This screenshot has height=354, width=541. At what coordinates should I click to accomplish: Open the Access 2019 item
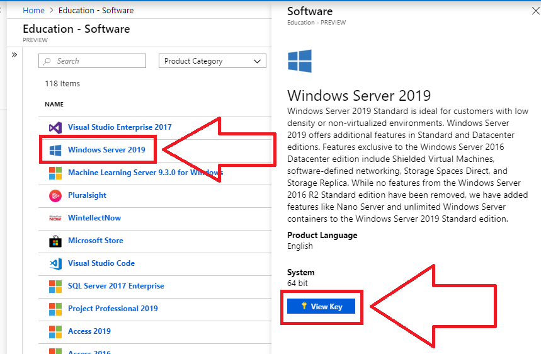[x=89, y=331]
